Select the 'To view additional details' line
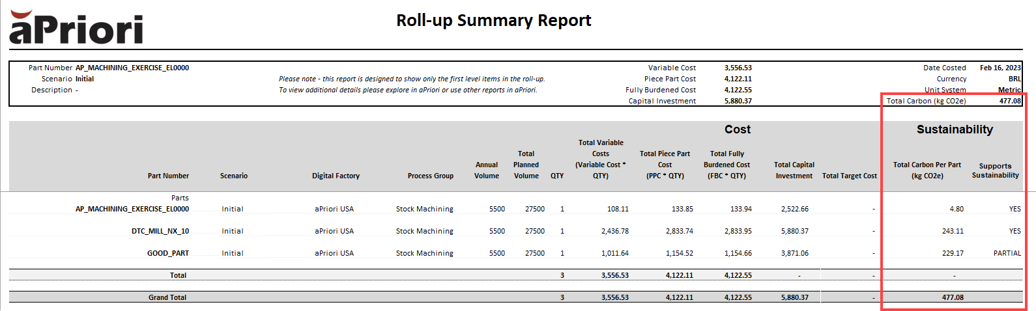 (x=408, y=90)
